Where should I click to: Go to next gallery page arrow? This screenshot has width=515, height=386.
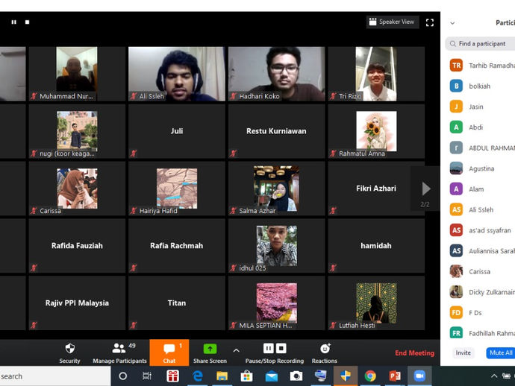(x=425, y=189)
